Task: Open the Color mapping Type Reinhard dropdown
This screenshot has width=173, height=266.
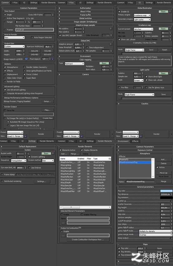Action: [x=74, y=64]
